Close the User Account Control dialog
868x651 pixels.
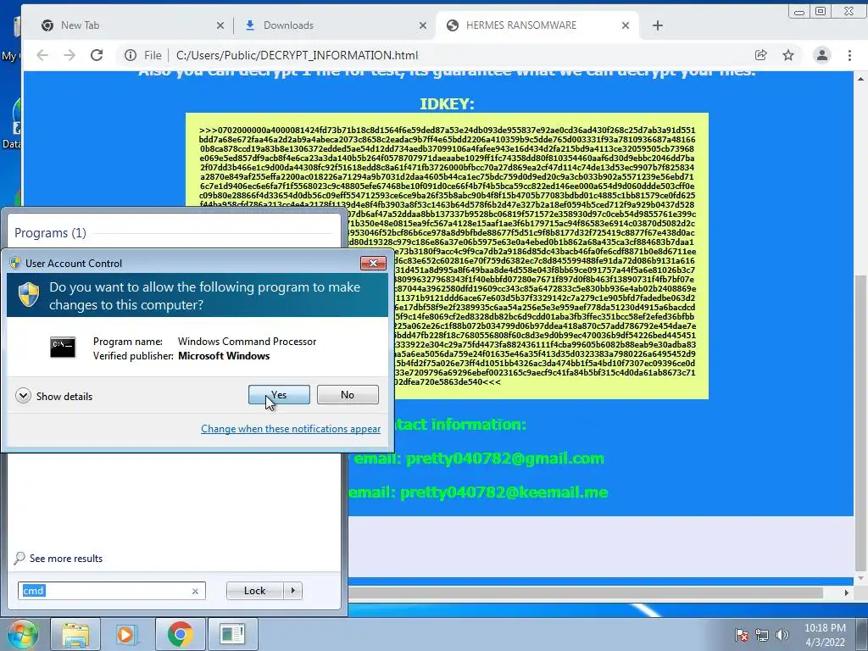tap(373, 263)
